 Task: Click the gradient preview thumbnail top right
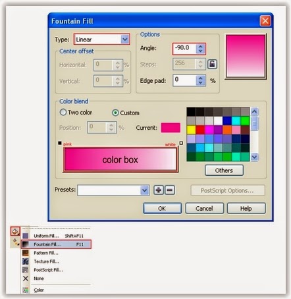coord(246,56)
